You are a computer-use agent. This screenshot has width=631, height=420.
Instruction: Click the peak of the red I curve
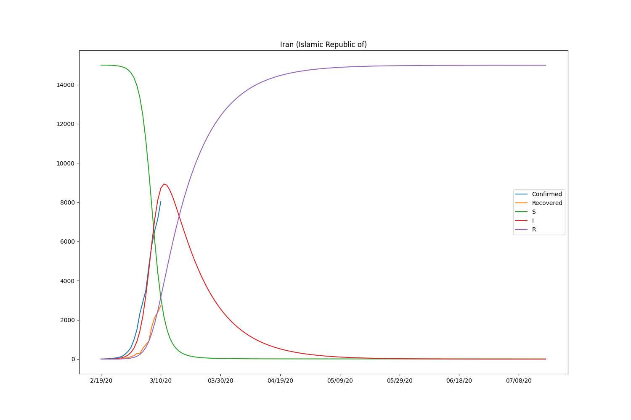(x=164, y=184)
